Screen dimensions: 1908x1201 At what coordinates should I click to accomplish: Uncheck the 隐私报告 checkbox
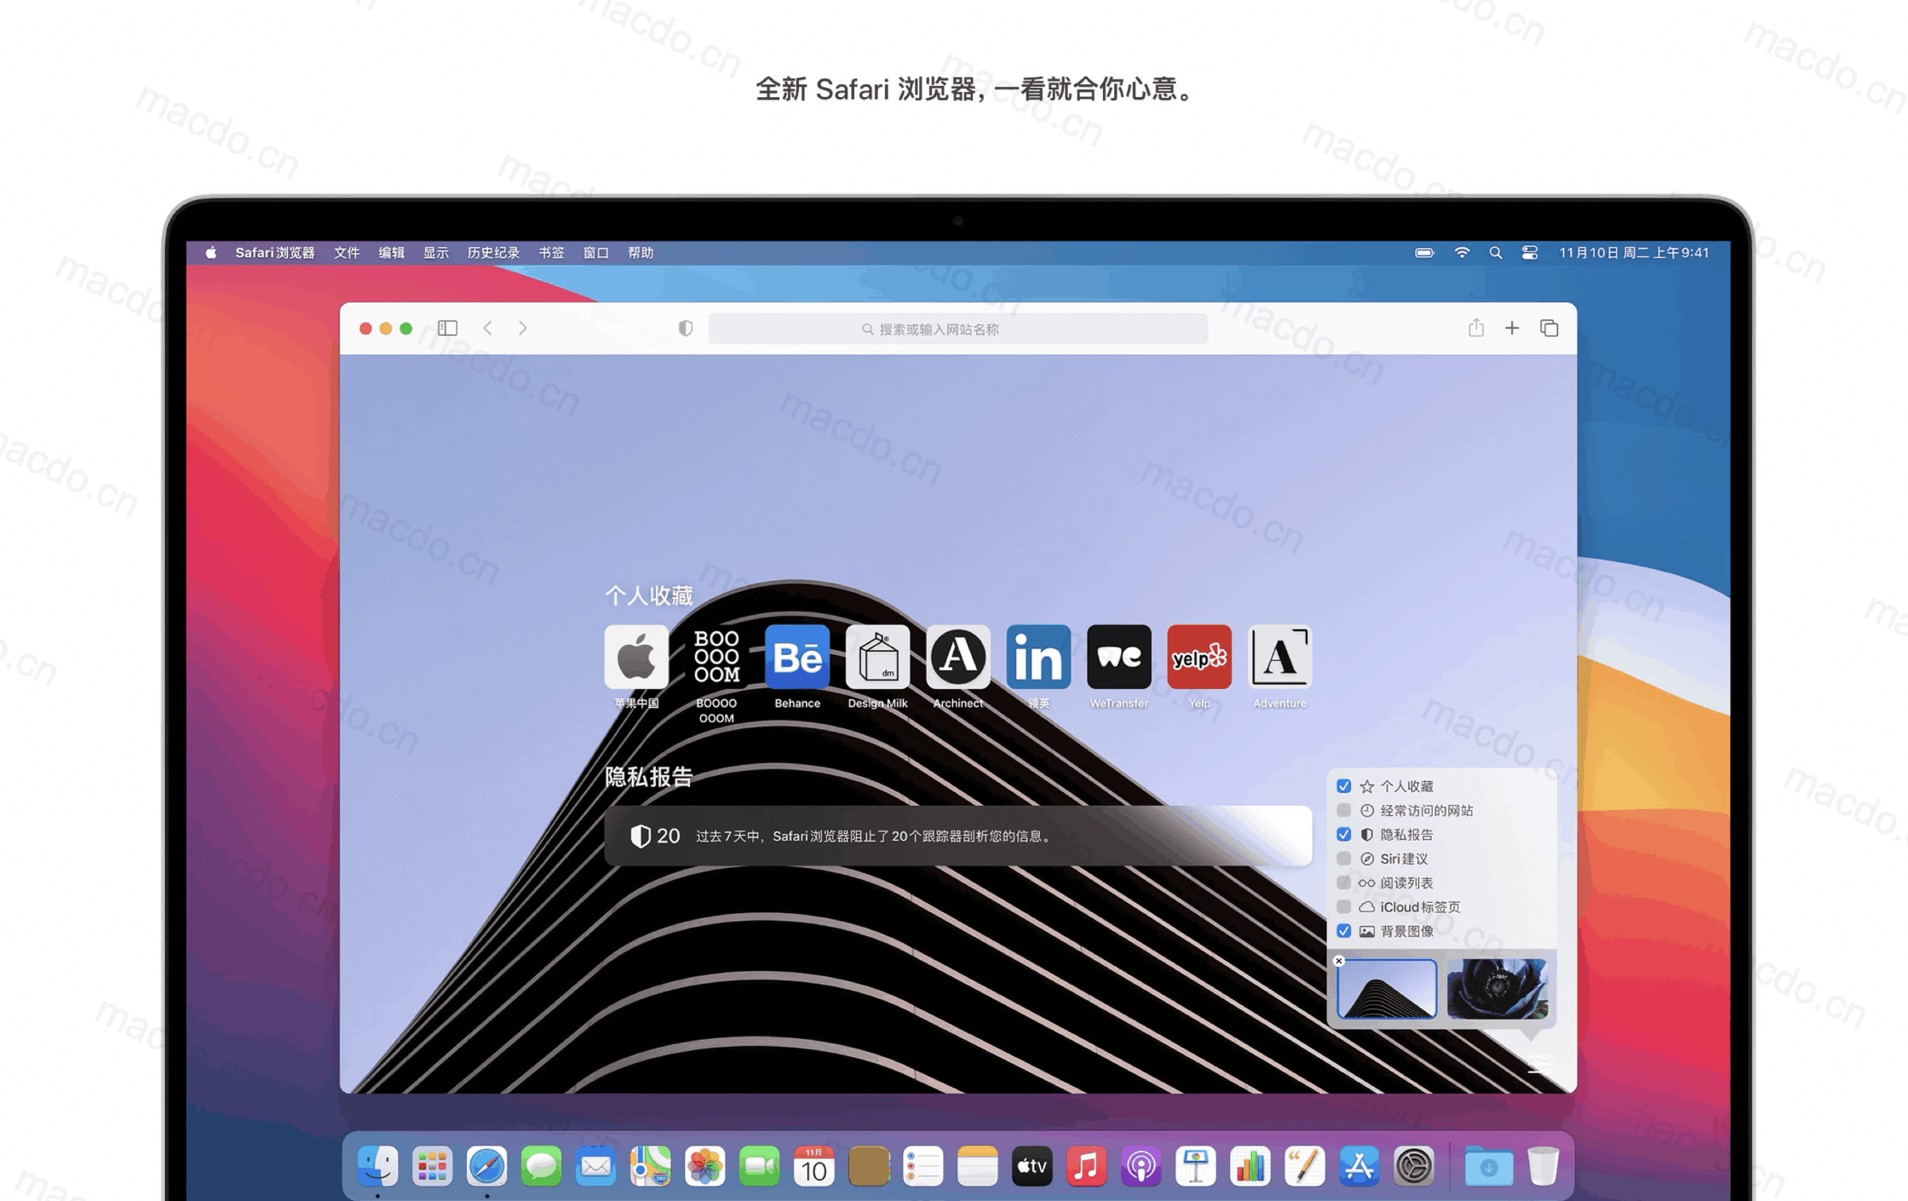pos(1344,835)
